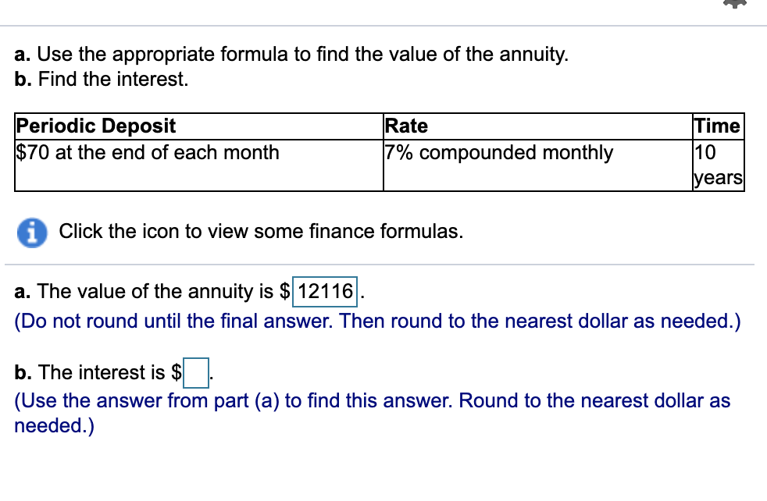767x501 pixels.
Task: Click the $70 deposit table cell
Action: coord(148,153)
